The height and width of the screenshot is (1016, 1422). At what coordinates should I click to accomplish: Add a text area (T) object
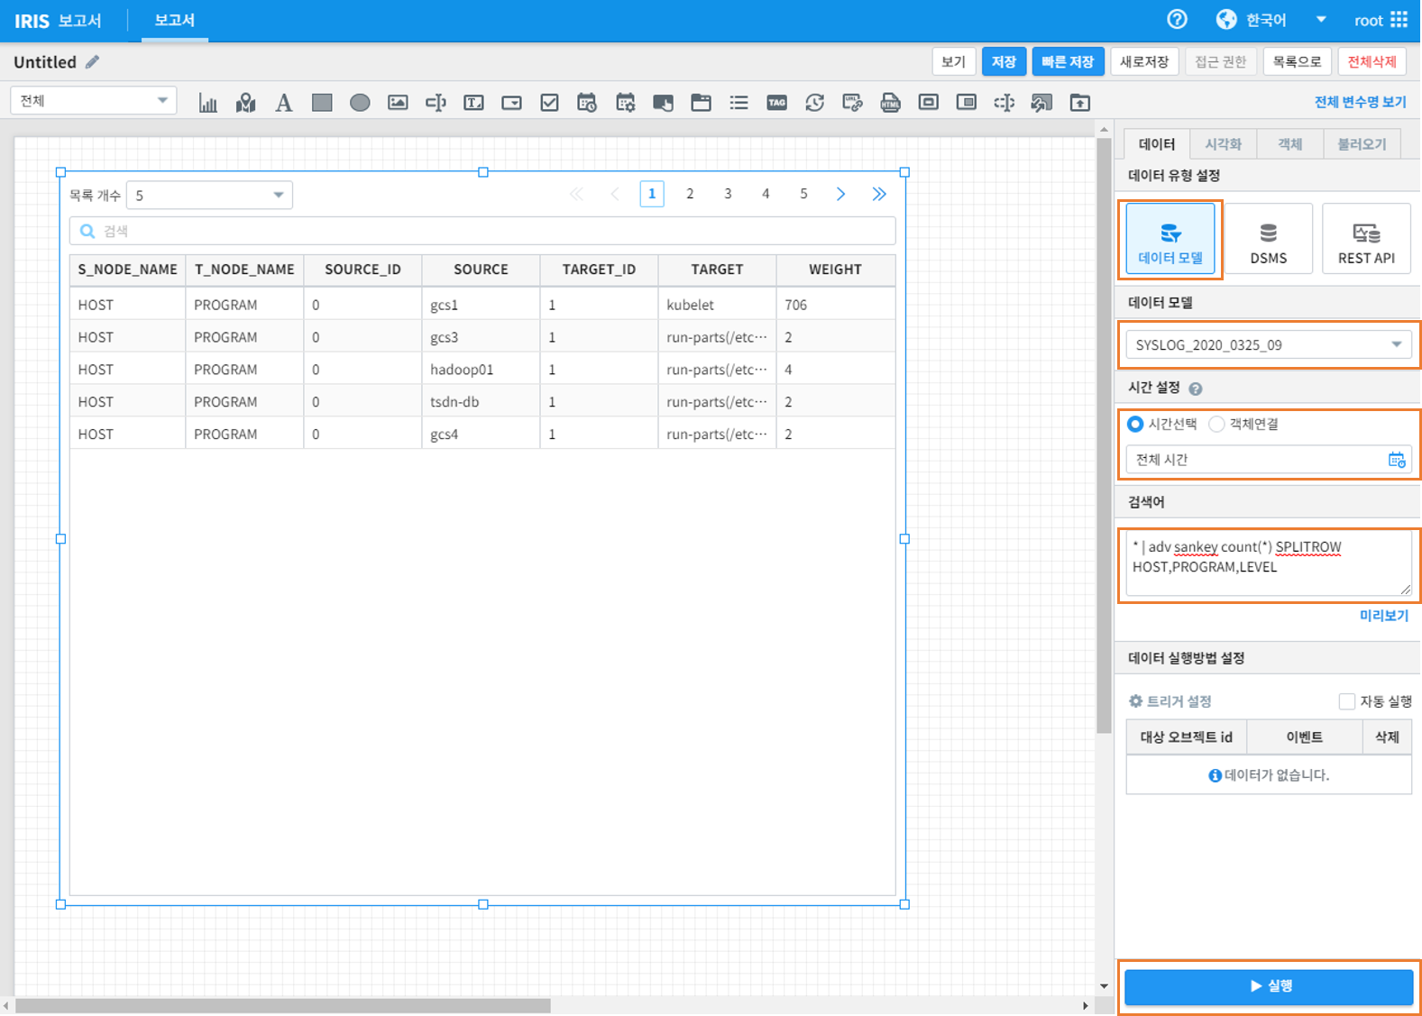coord(473,103)
